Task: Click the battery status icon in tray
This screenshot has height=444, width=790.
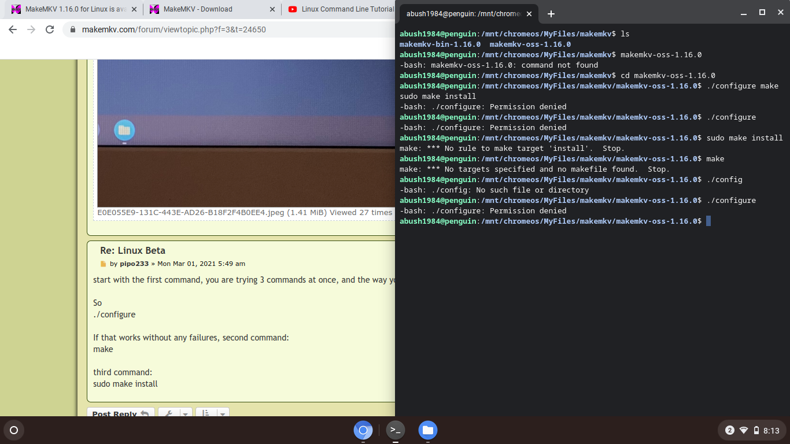Action: tap(756, 430)
